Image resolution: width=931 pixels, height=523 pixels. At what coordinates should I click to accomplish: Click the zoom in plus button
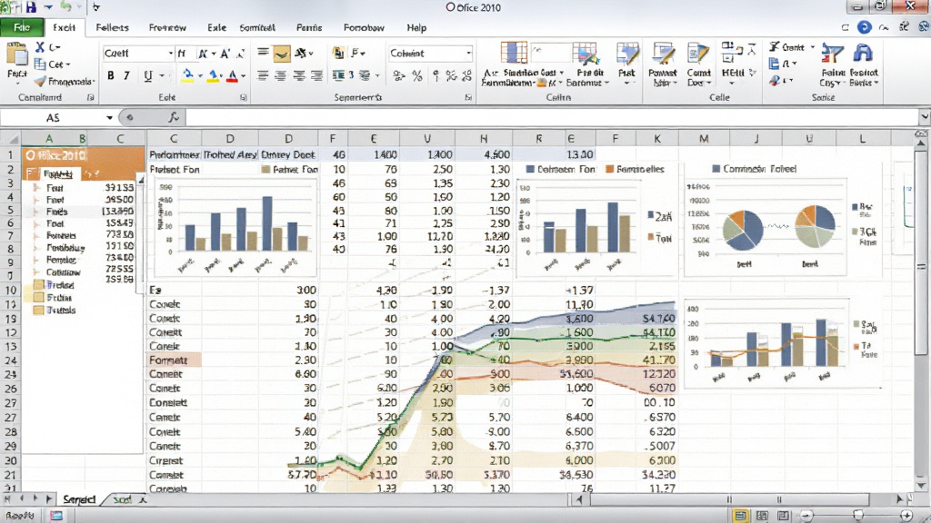906,516
